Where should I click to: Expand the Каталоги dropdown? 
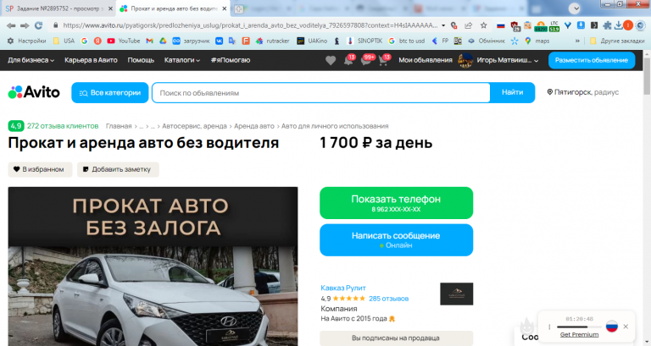[x=182, y=60]
